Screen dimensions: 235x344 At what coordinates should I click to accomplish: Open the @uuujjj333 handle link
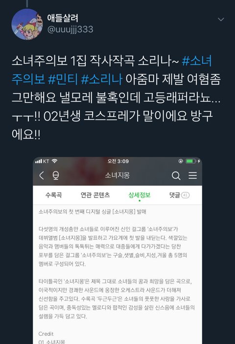[70, 29]
